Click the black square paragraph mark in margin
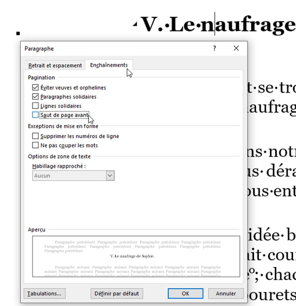The image size is (296, 306). (x=18, y=34)
